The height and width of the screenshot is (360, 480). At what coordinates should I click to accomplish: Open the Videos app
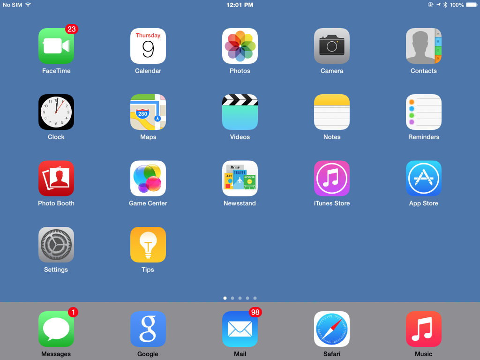[x=240, y=112]
